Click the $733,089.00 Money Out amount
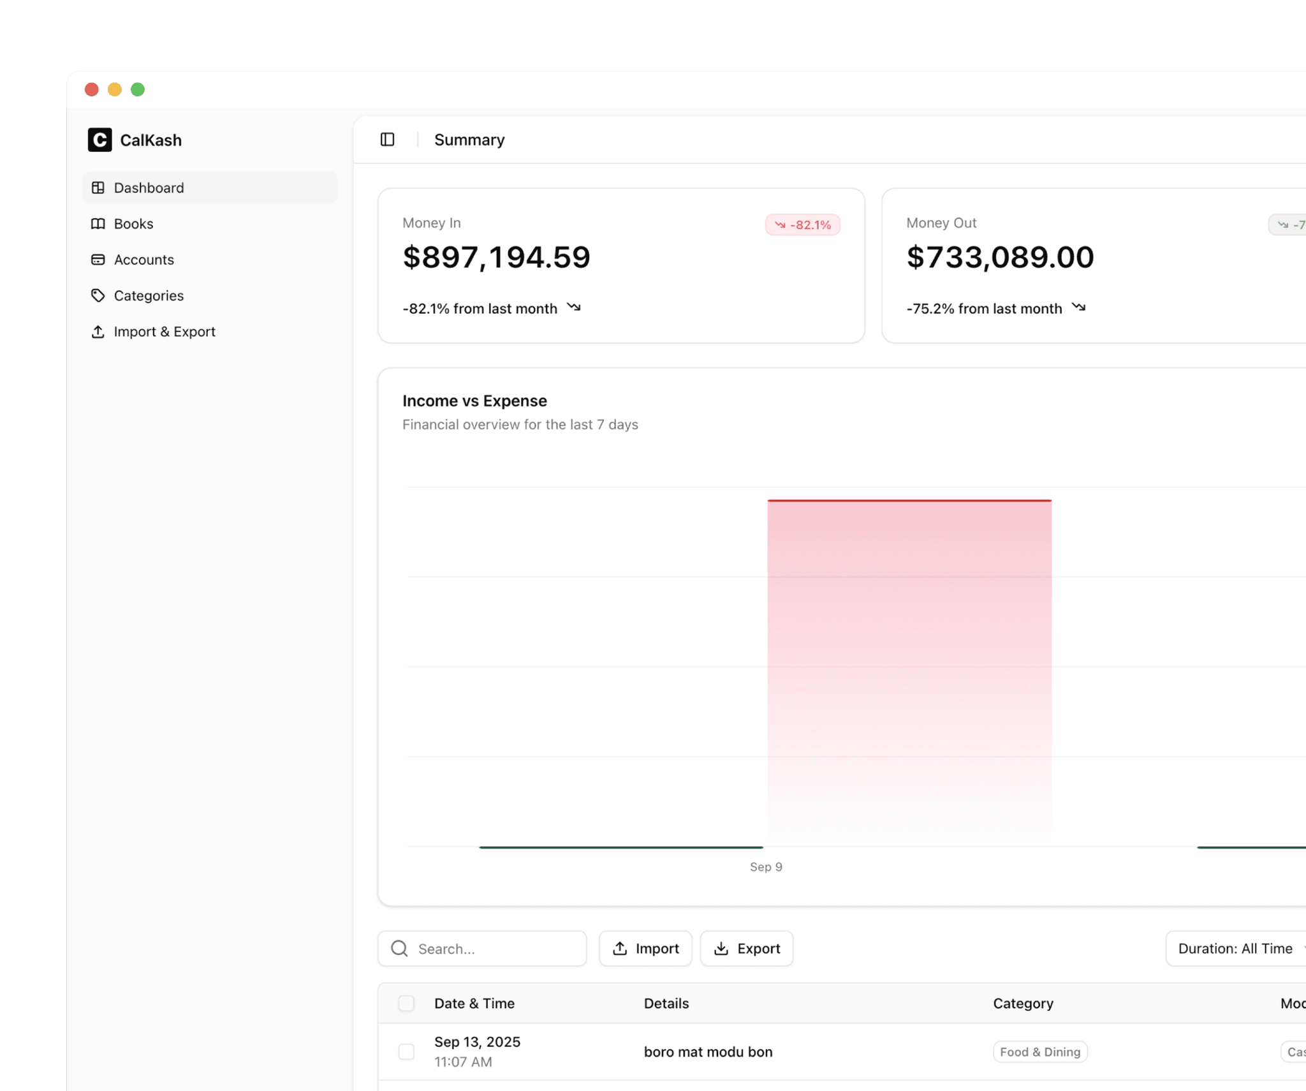 (x=1000, y=257)
